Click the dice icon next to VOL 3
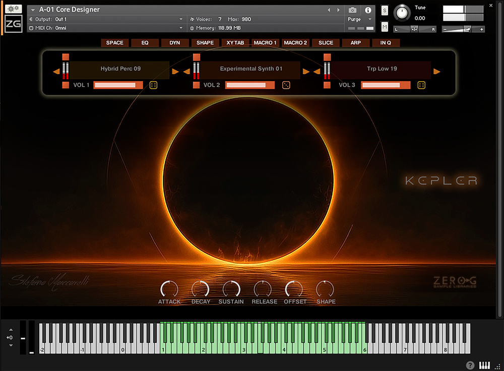This screenshot has width=504, height=371. coord(421,85)
